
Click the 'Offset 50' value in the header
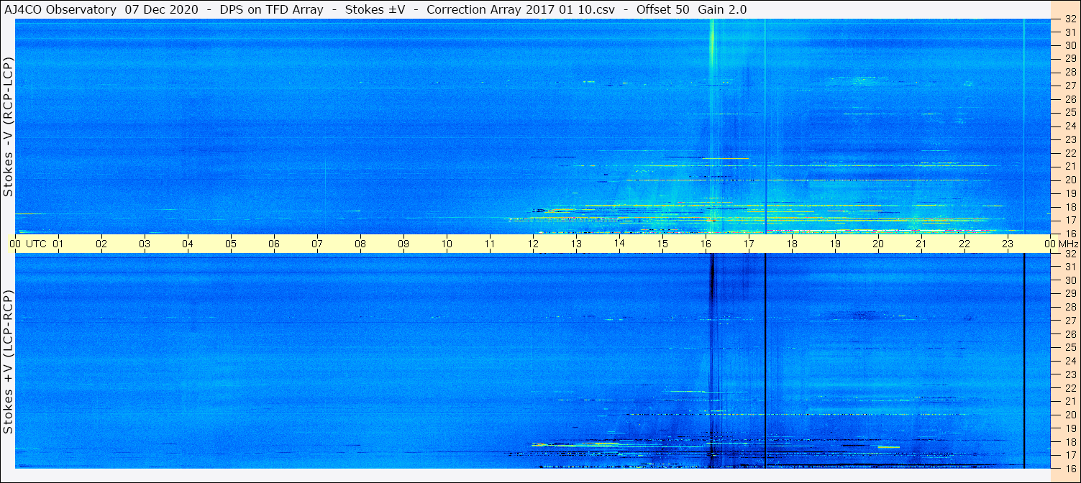pos(663,9)
